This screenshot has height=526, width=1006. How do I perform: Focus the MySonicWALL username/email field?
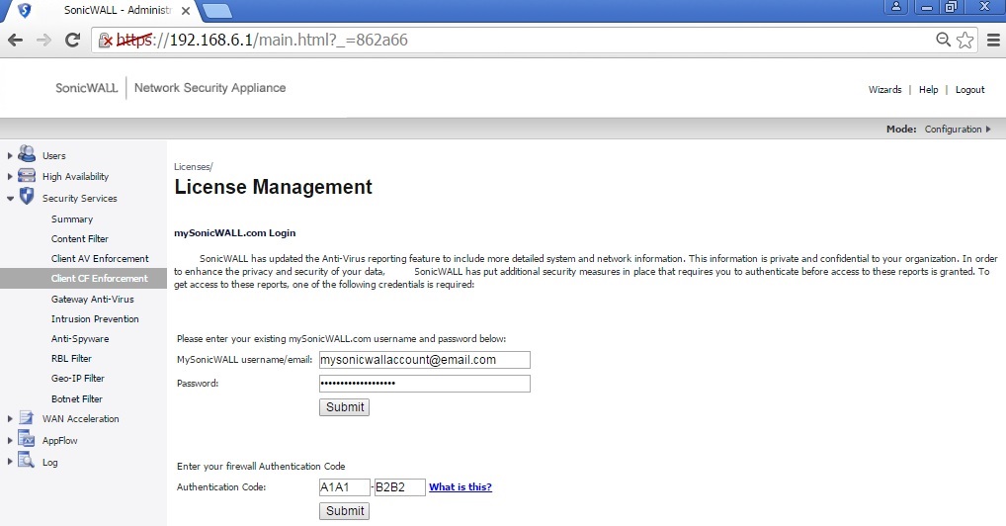click(x=424, y=360)
